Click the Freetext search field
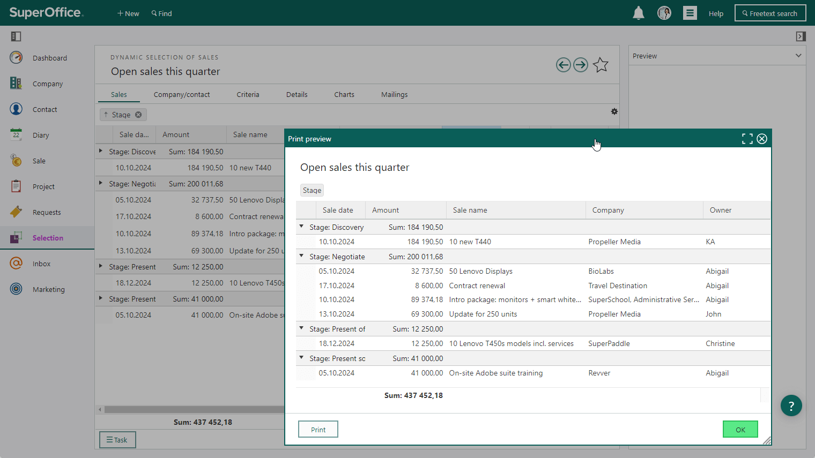 [770, 13]
